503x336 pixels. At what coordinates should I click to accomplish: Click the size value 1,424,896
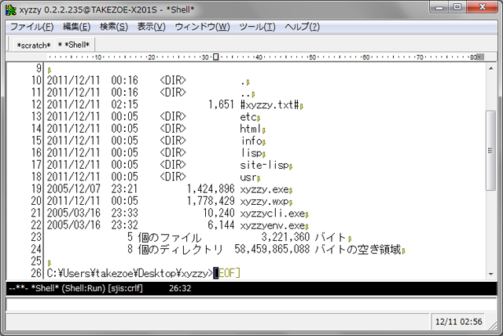211,189
